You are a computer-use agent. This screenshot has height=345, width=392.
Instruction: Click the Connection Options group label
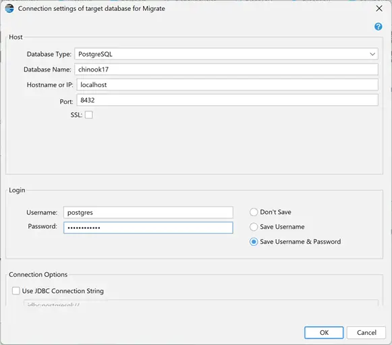click(x=38, y=275)
